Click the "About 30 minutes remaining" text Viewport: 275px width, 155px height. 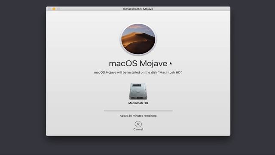138,116
